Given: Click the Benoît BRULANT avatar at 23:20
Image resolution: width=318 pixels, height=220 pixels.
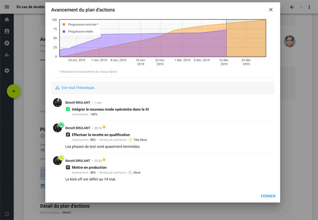Looking at the screenshot, I should [58, 161].
